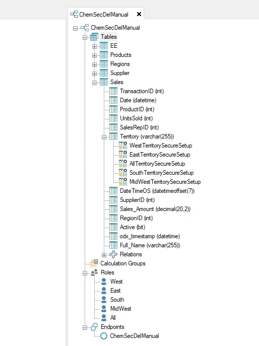Click the Sales_Amount field icon
The height and width of the screenshot is (346, 259).
click(x=113, y=209)
